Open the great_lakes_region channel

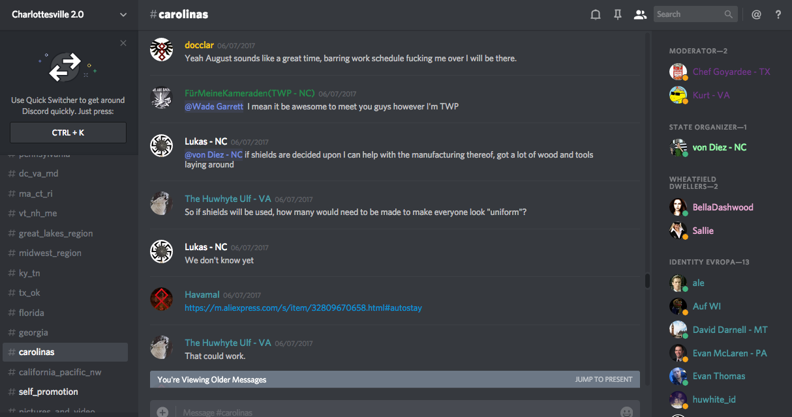point(55,233)
